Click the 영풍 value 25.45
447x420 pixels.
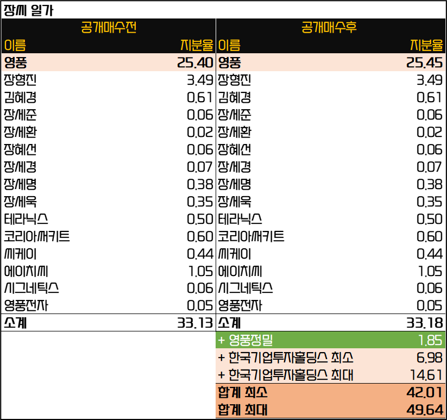click(x=425, y=62)
